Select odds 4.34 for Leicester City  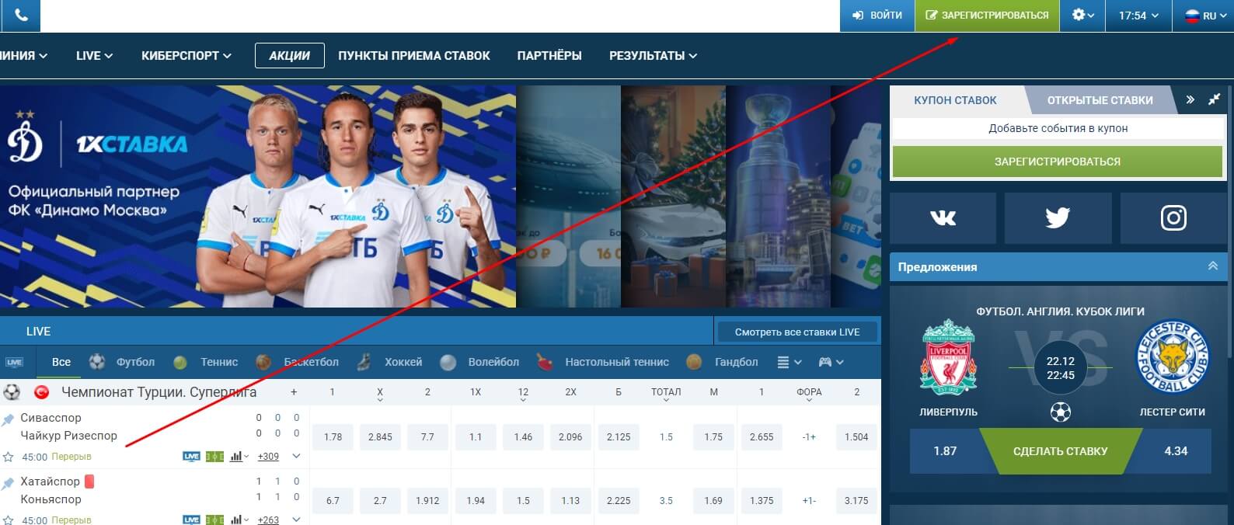[1176, 451]
